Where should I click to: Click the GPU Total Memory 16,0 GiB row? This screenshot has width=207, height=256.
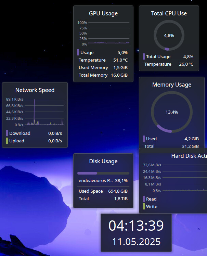click(103, 75)
